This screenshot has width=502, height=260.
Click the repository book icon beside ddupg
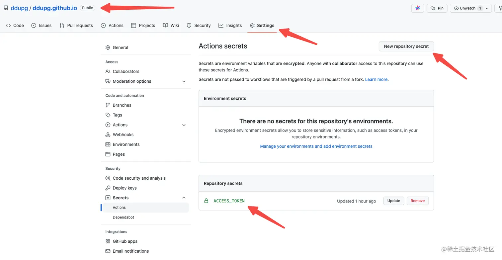[6, 8]
